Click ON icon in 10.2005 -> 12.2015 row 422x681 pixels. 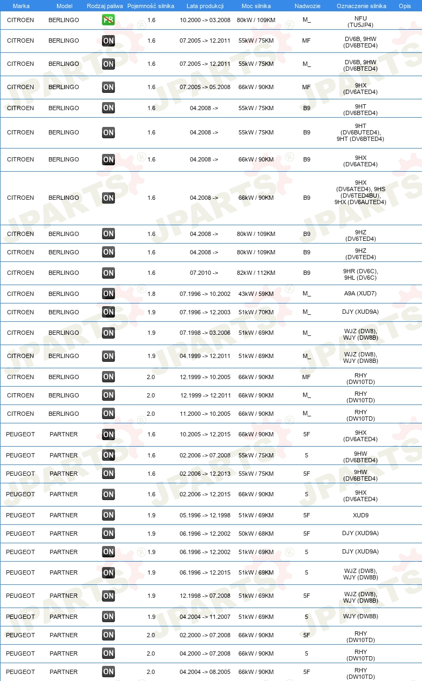coord(108,434)
